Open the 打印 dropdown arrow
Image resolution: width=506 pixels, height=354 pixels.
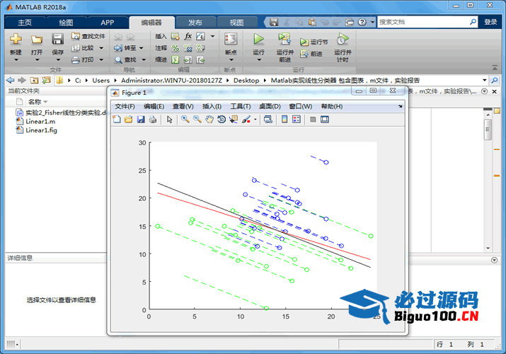[x=101, y=59]
